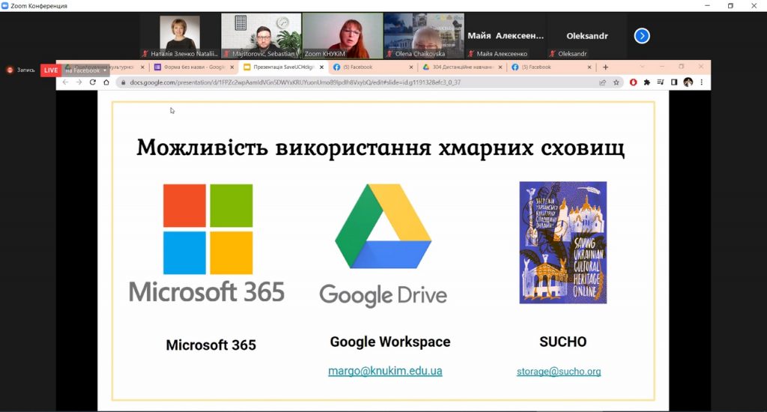Open the Chrome three-dot menu
The height and width of the screenshot is (412, 767).
pyautogui.click(x=701, y=82)
